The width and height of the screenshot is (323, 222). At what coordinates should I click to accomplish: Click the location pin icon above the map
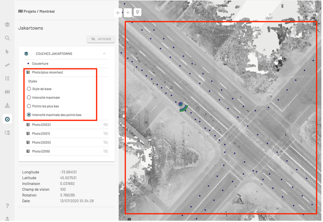[x=137, y=12]
